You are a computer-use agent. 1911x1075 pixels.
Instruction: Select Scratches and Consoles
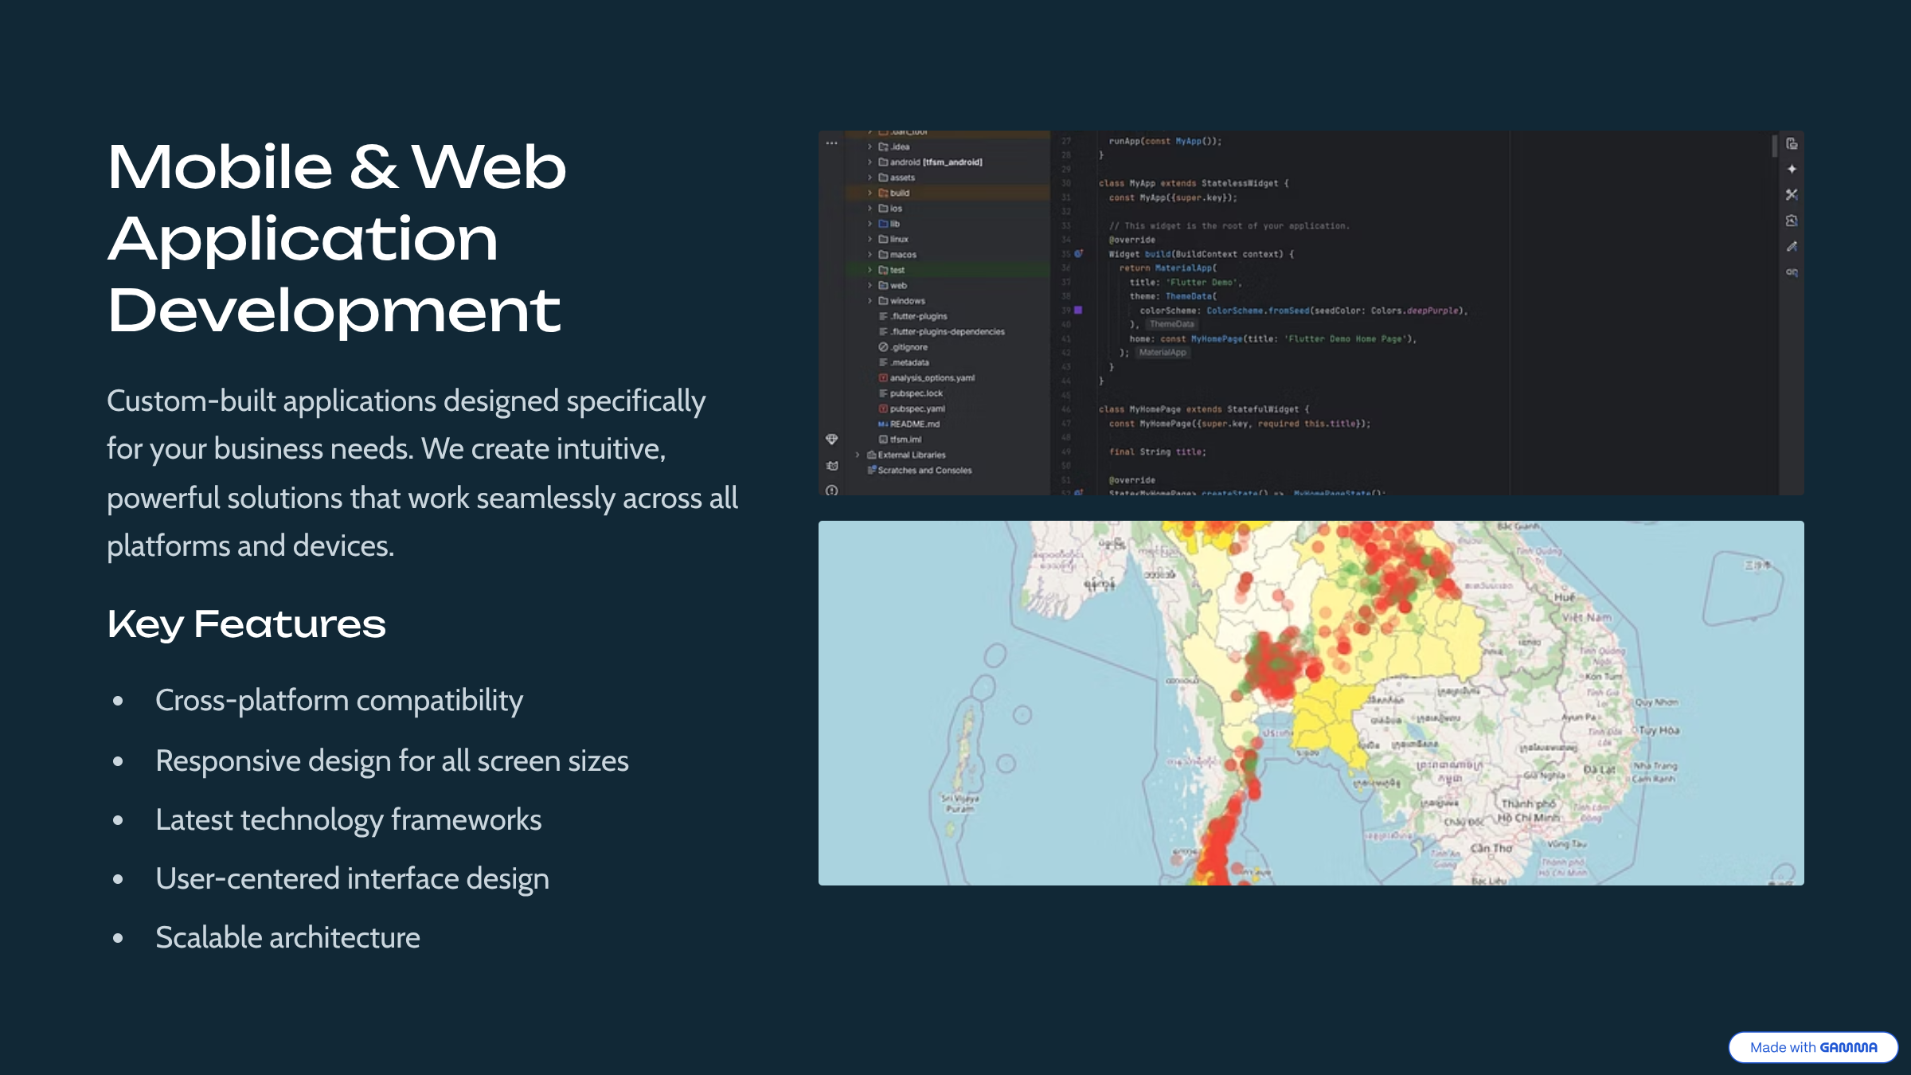(924, 471)
